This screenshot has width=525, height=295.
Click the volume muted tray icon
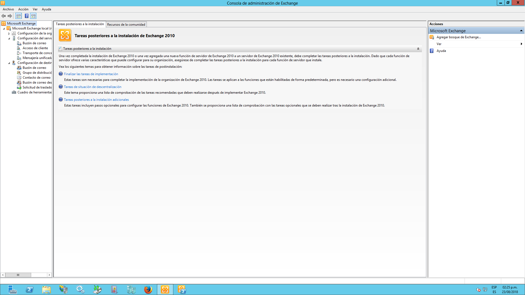click(x=478, y=290)
